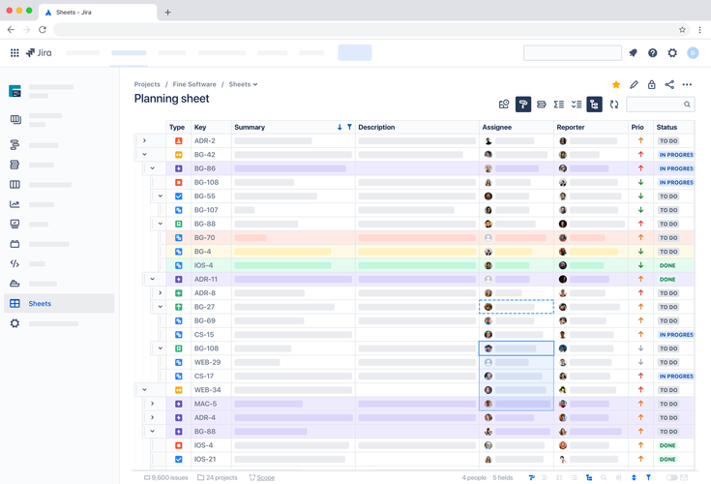Screen dimensions: 711x484
Task: Collapse the BG-42 row
Action: point(144,154)
